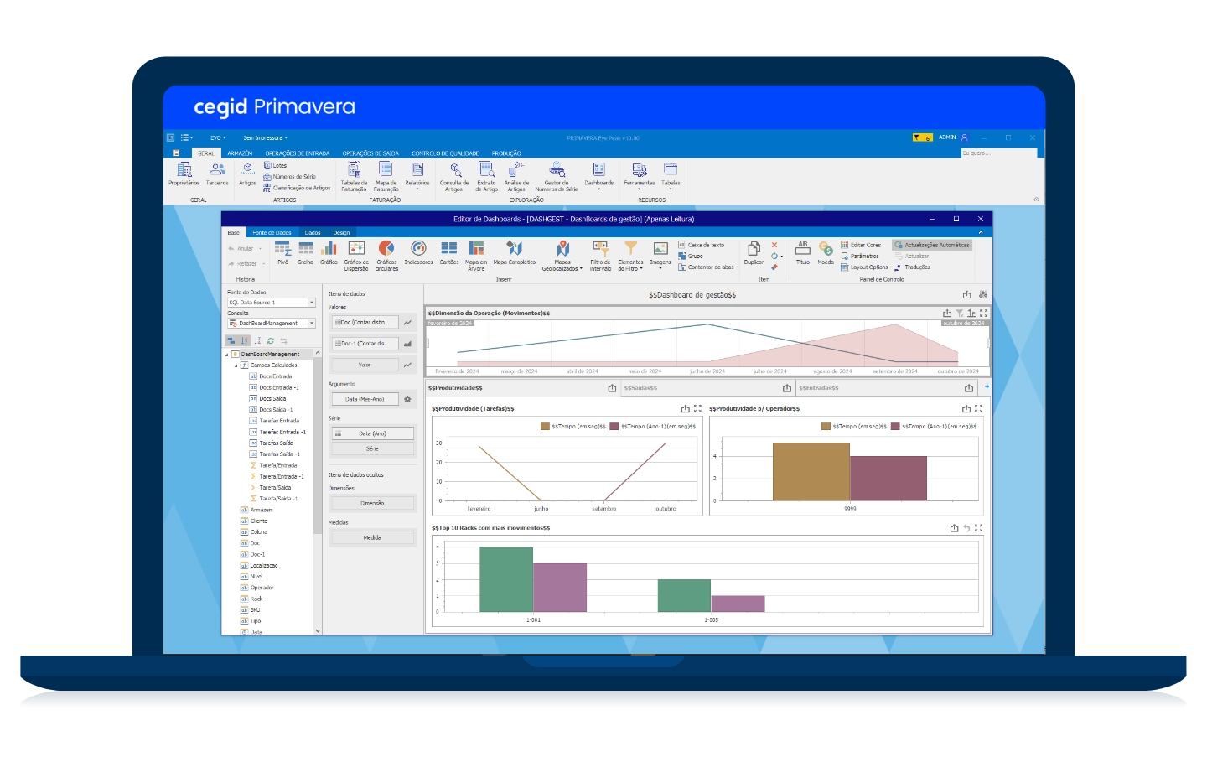
Task: Click the Eu quero... search field
Action: coord(998,153)
